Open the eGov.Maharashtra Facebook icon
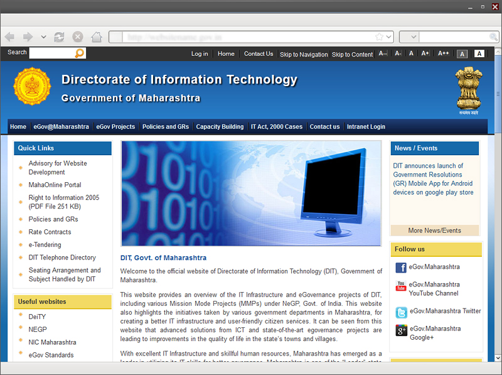This screenshot has width=502, height=375. coord(401,268)
